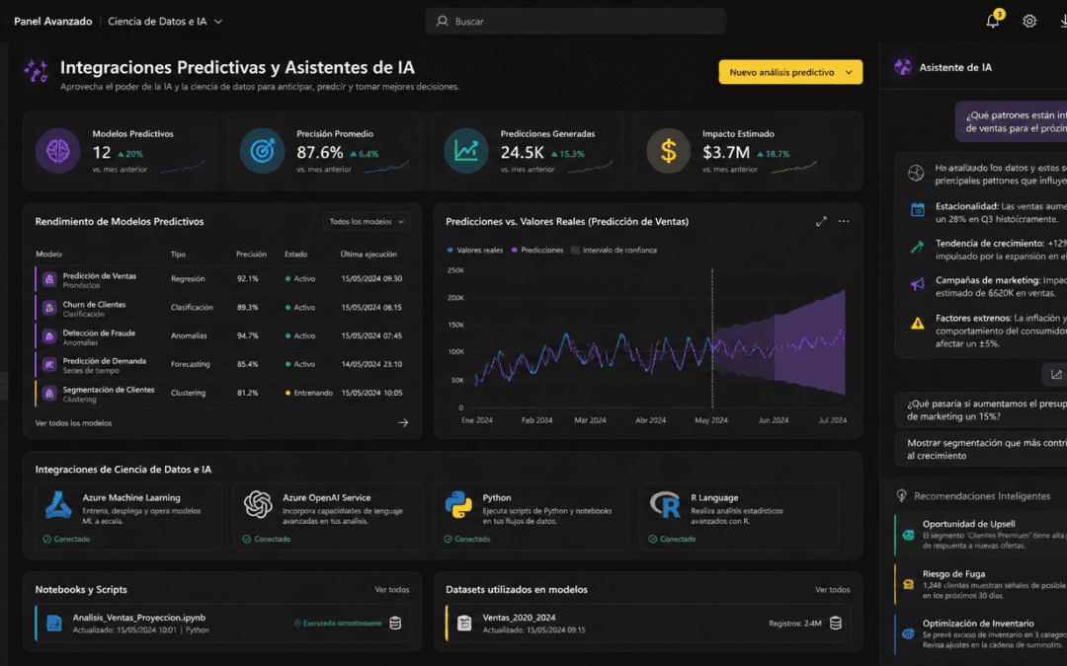This screenshot has width=1067, height=666.
Task: Open Ver todos los modelos link
Action: tap(73, 422)
